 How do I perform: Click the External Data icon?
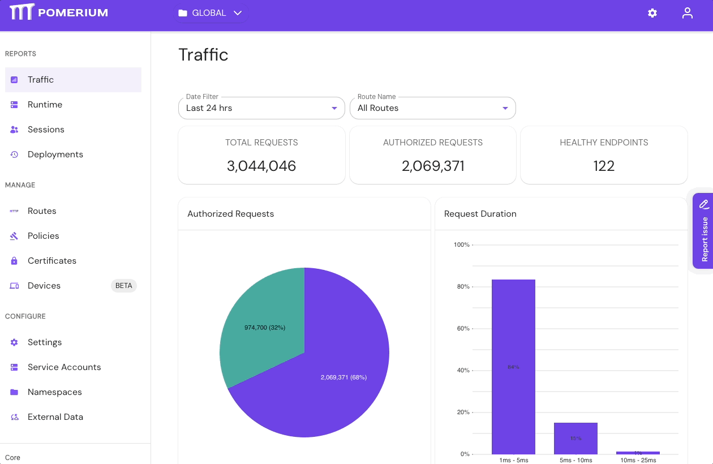click(x=15, y=417)
